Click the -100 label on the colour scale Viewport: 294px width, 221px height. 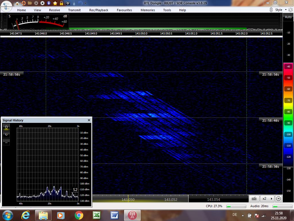(288, 134)
